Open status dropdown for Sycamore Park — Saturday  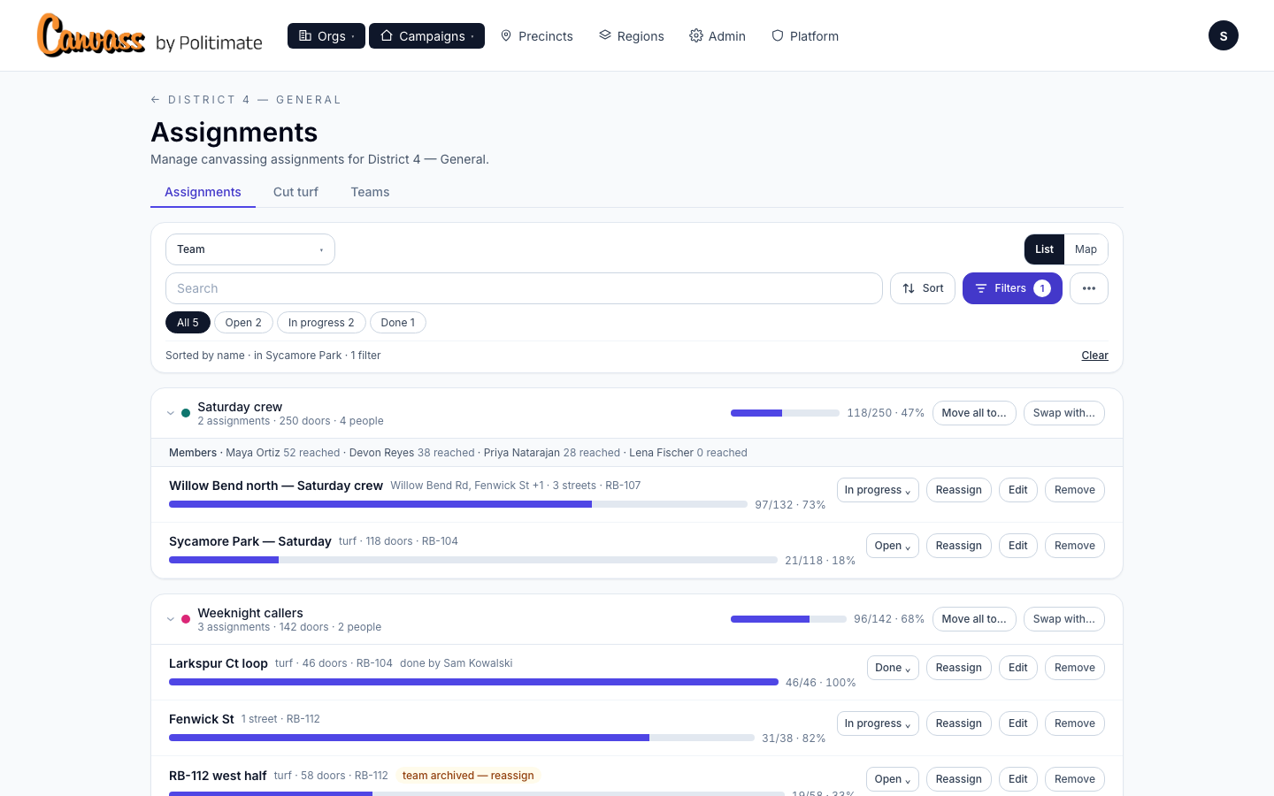893,546
